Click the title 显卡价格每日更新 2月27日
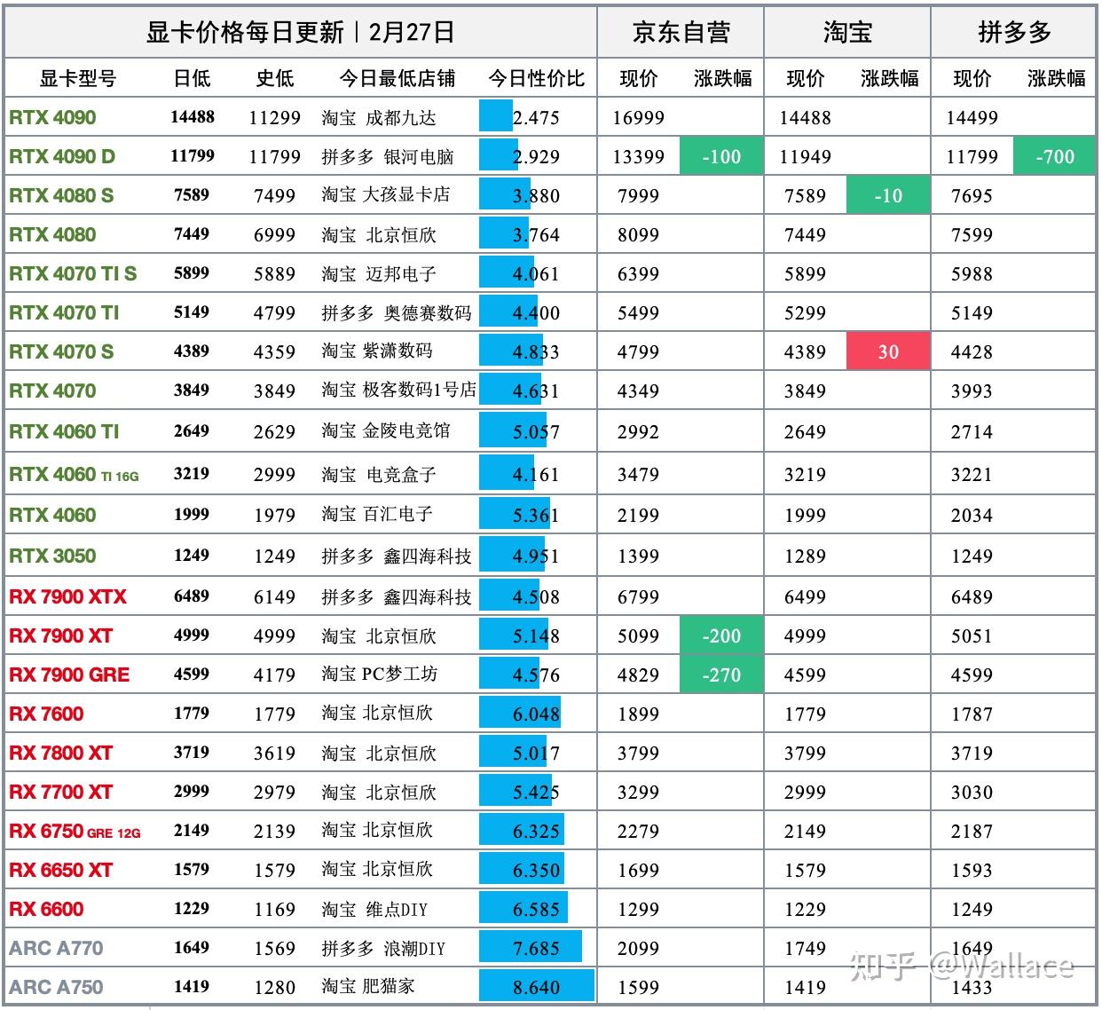This screenshot has height=1010, width=1102. pos(299,30)
